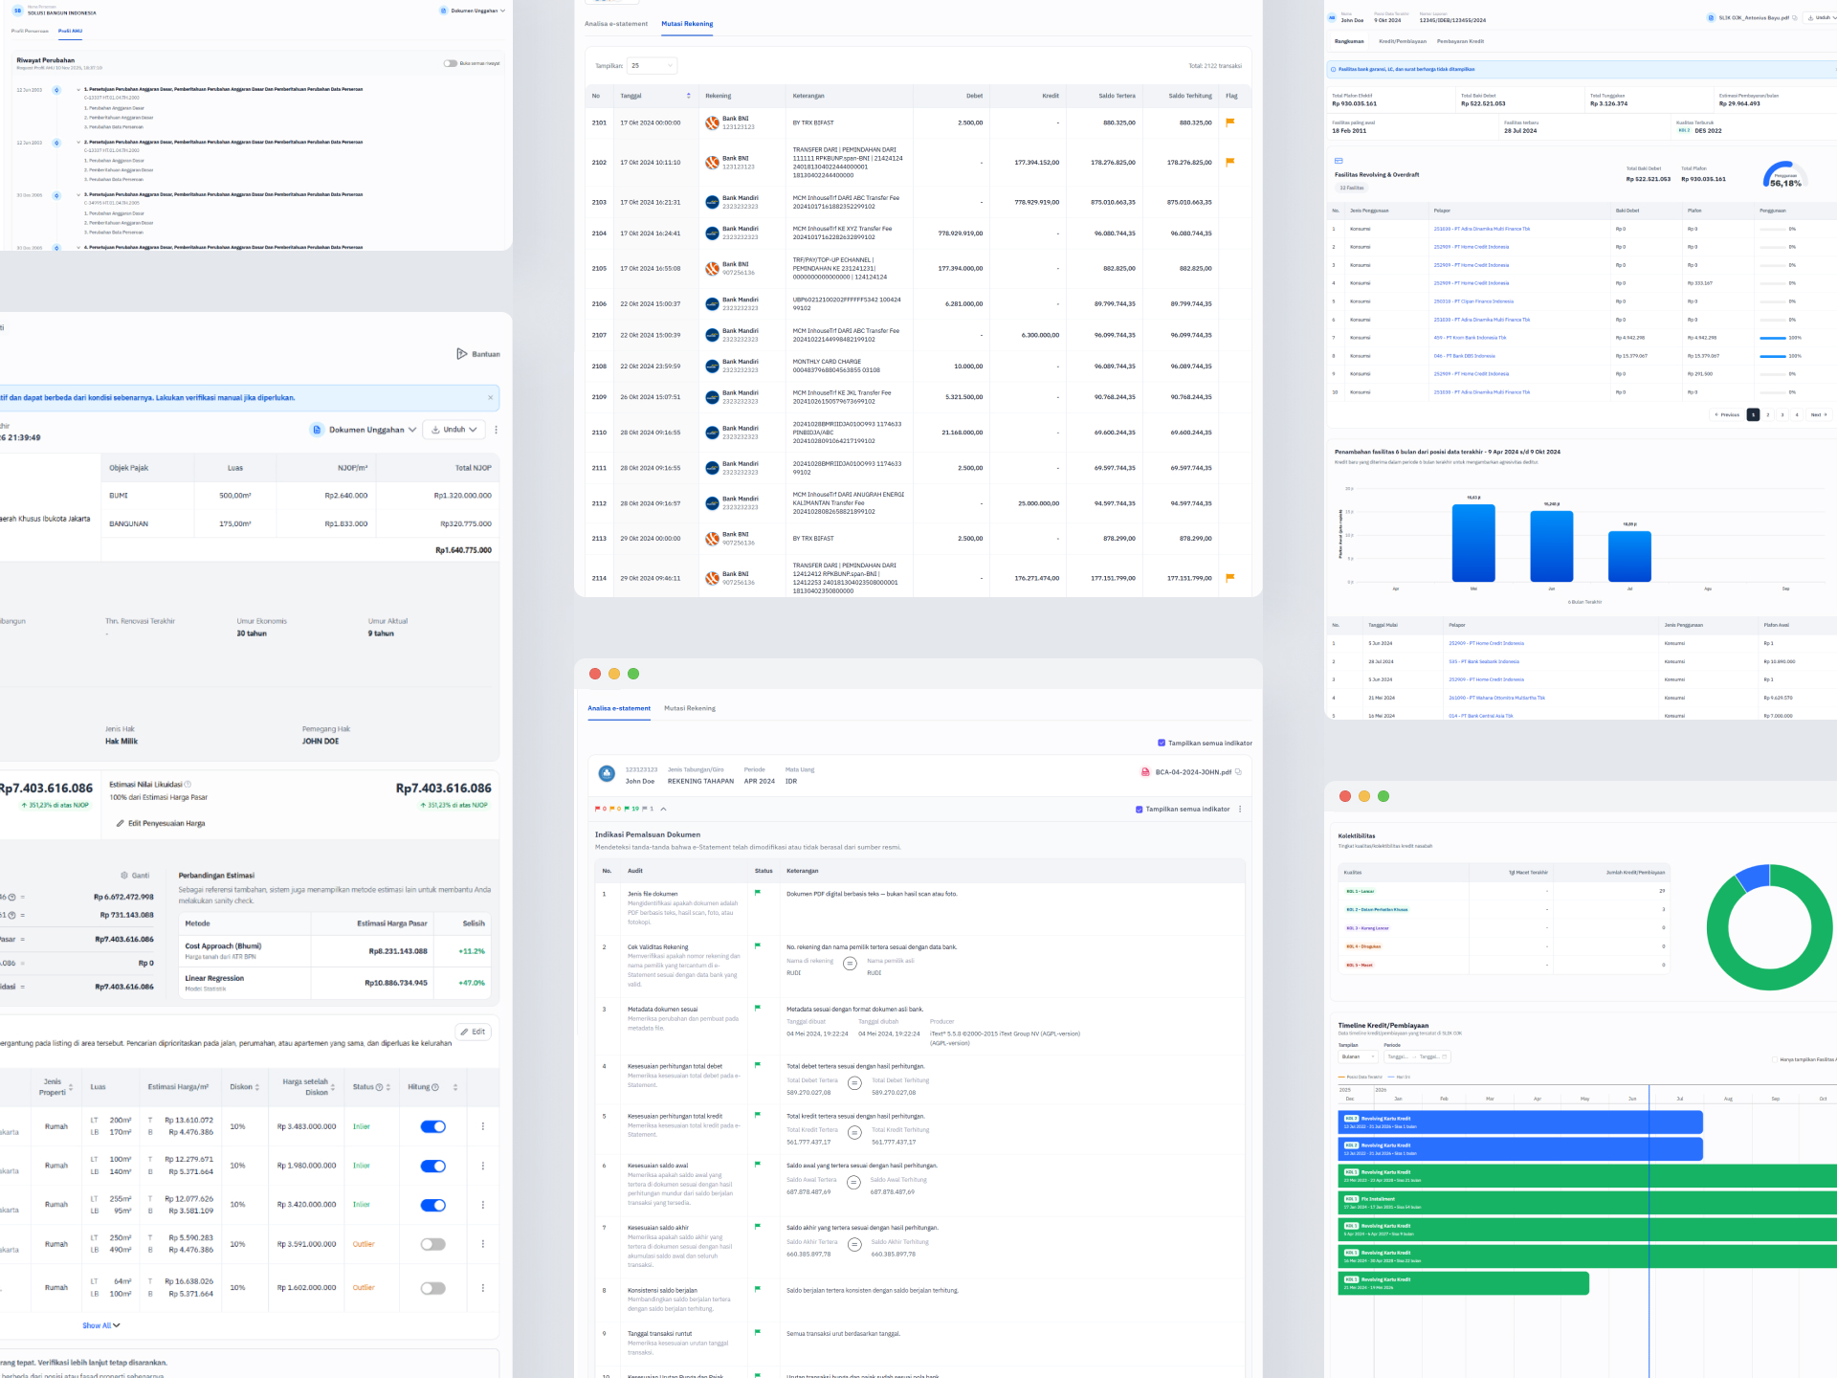Click the flag icon in transaction row 2114

1229,578
